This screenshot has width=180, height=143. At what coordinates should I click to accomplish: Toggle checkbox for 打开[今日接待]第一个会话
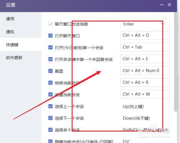click(x=50, y=47)
